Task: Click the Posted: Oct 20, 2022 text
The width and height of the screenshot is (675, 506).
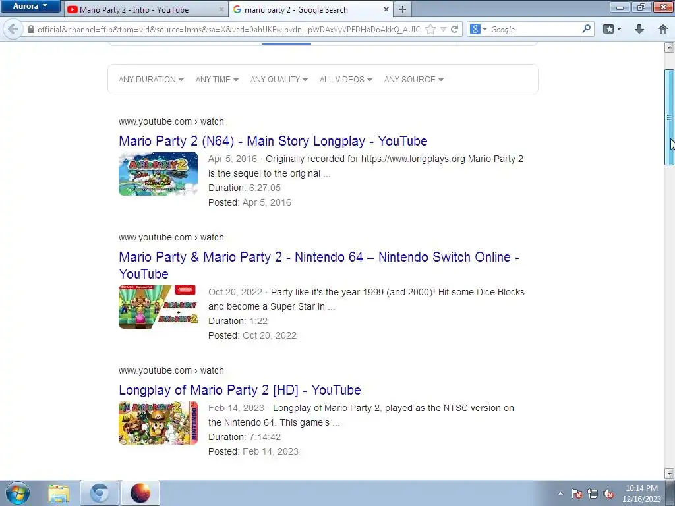Action: (252, 335)
